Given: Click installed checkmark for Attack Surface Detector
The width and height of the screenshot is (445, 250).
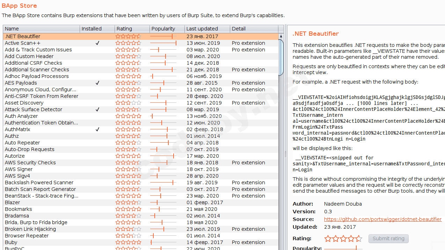Looking at the screenshot, I should [97, 109].
